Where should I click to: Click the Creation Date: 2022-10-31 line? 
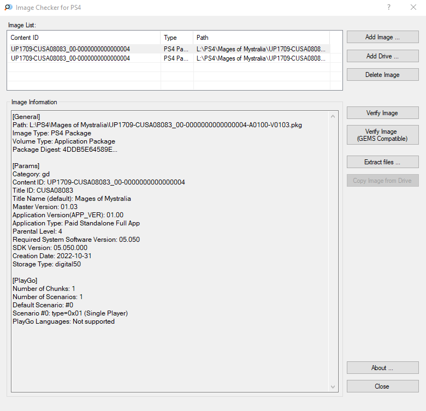[52, 256]
